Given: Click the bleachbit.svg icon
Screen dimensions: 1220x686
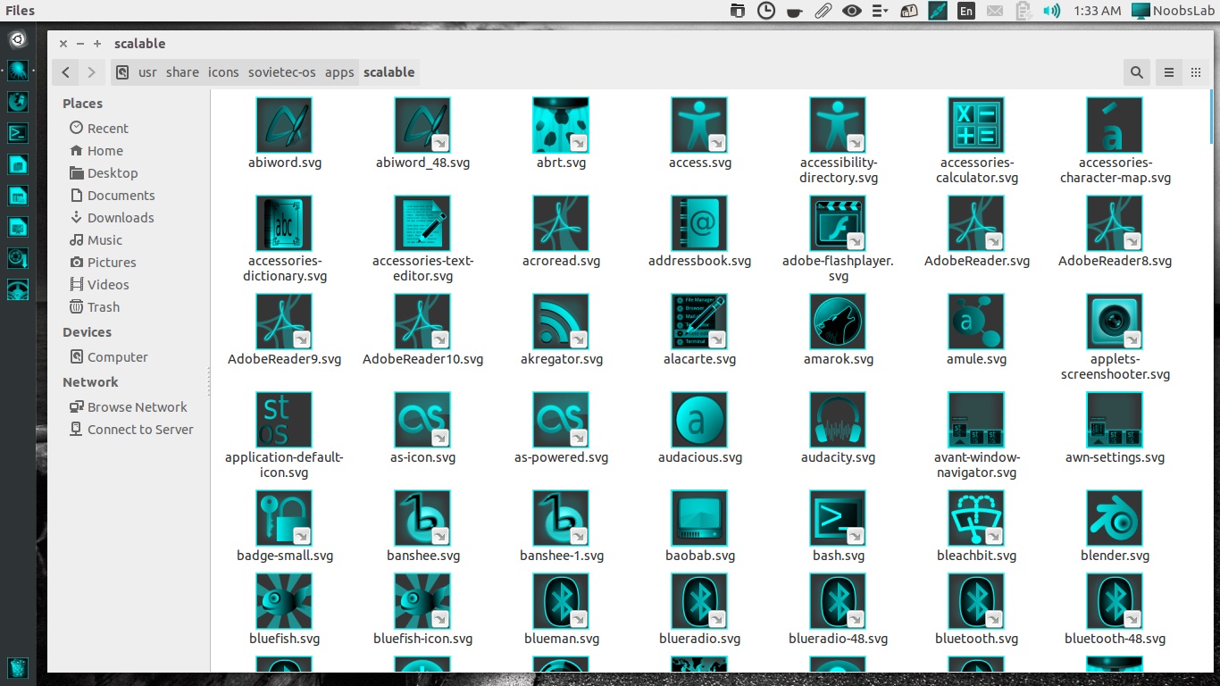Looking at the screenshot, I should coord(976,518).
